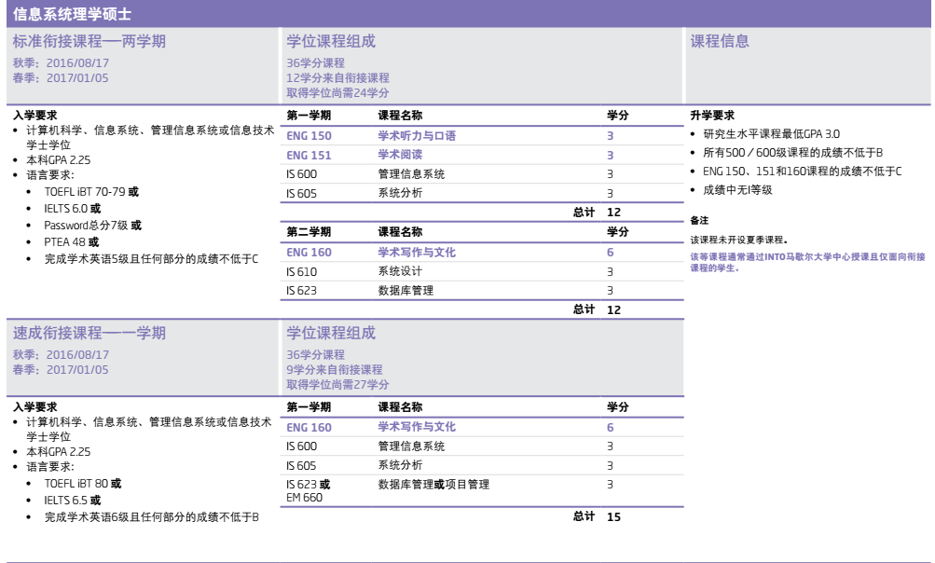Click the purple INTO马歇尔大学中心 note
Viewport: 935px width, 563px height.
[x=806, y=262]
